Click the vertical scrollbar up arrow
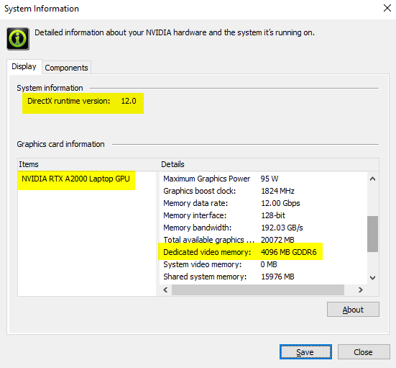 (372, 179)
